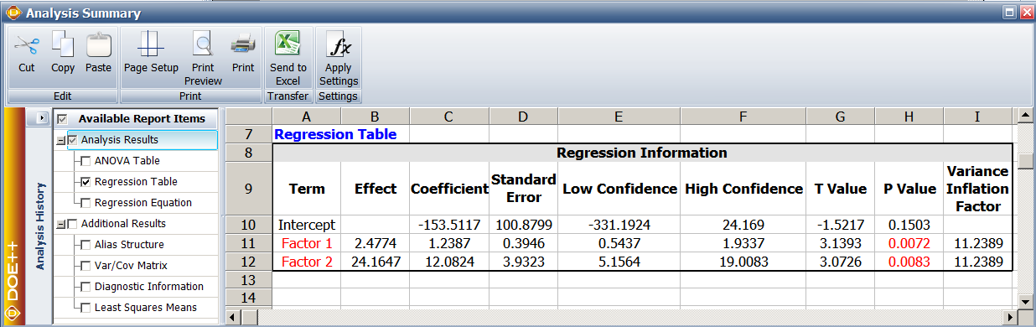Click the horizontal scrollbar left arrow
1036x327 pixels.
click(234, 317)
